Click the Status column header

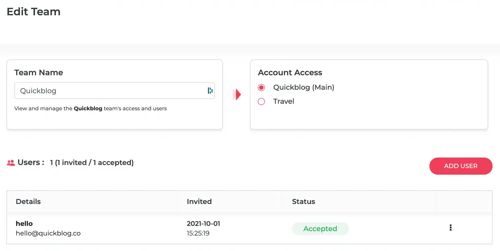coord(303,201)
